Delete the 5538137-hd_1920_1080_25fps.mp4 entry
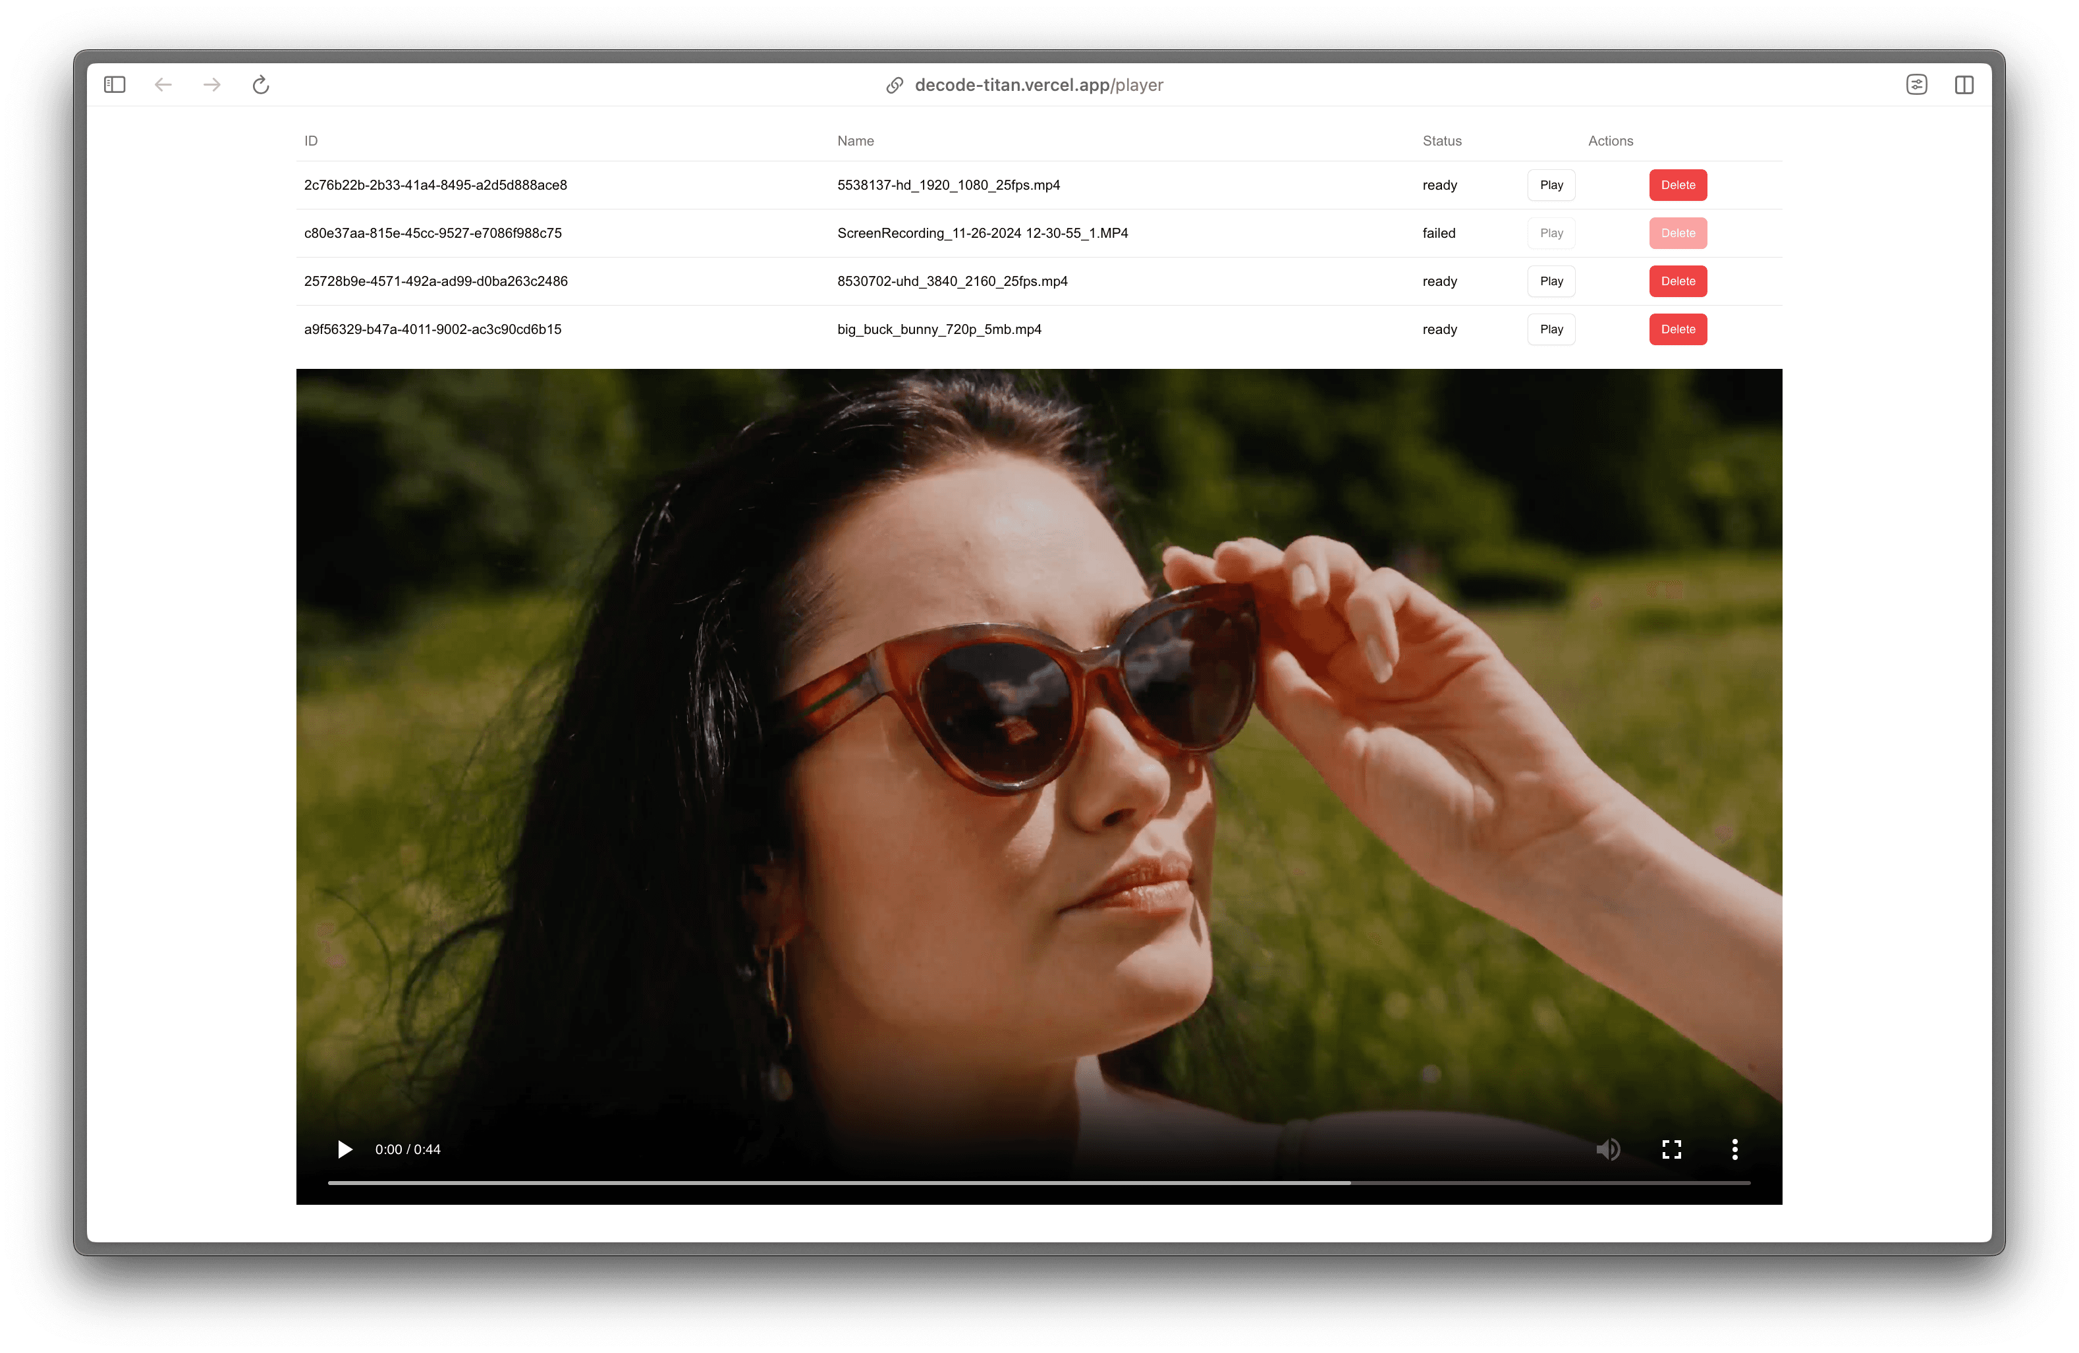This screenshot has height=1353, width=2079. 1678,185
